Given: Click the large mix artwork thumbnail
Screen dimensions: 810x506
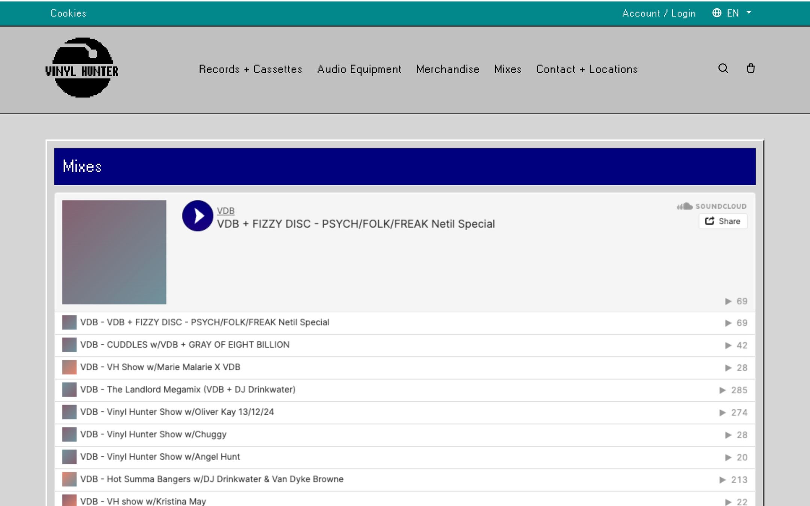Looking at the screenshot, I should (x=114, y=252).
